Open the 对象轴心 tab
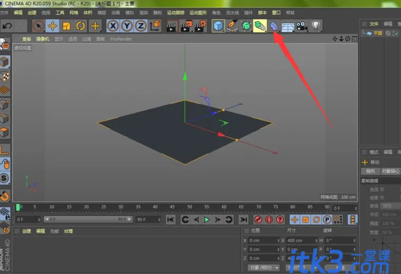 tap(390, 171)
